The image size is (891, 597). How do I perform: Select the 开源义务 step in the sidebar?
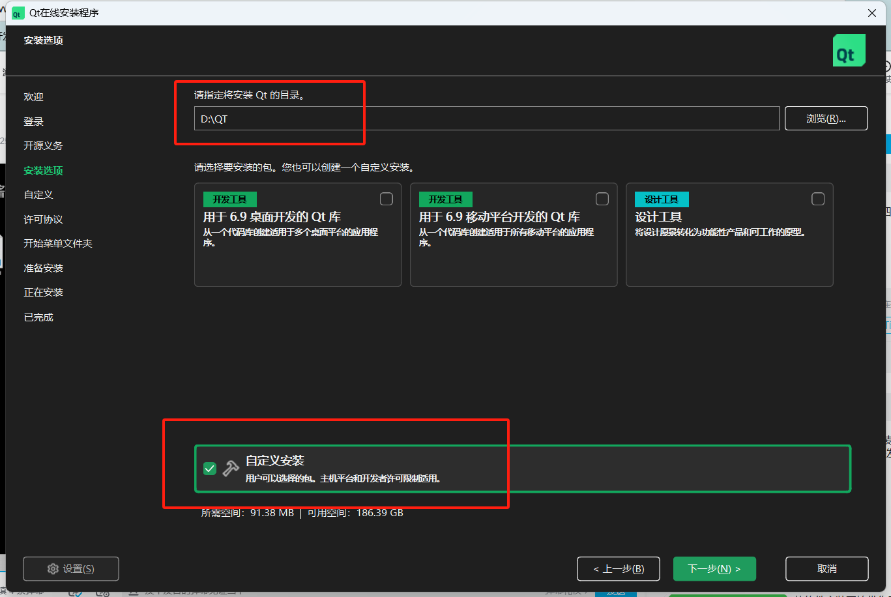click(44, 145)
